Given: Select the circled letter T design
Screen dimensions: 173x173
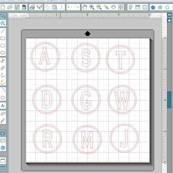Looking at the screenshot, I should [x=120, y=59].
